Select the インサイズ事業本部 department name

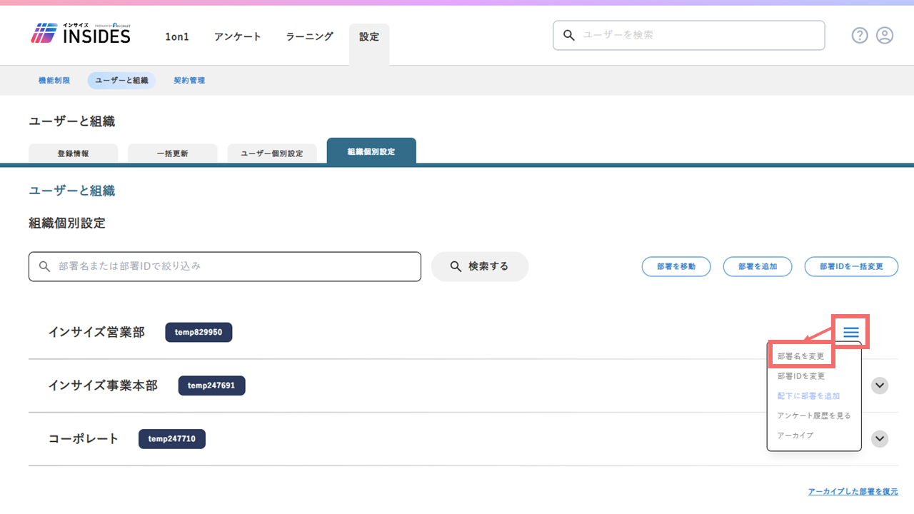pos(103,385)
